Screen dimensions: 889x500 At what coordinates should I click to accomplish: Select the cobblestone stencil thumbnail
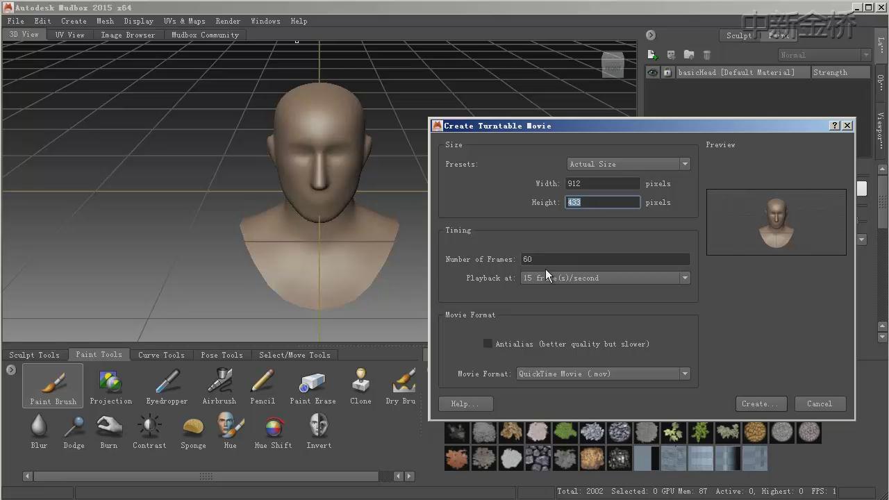coord(538,458)
